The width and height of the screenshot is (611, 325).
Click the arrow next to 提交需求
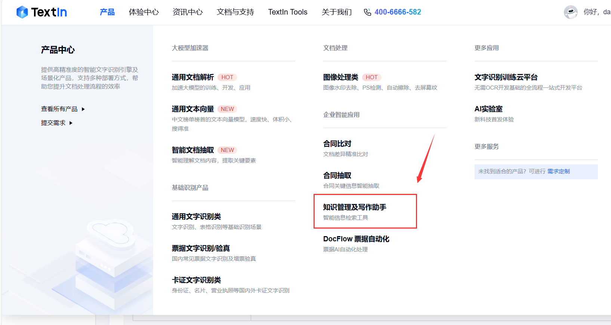71,123
